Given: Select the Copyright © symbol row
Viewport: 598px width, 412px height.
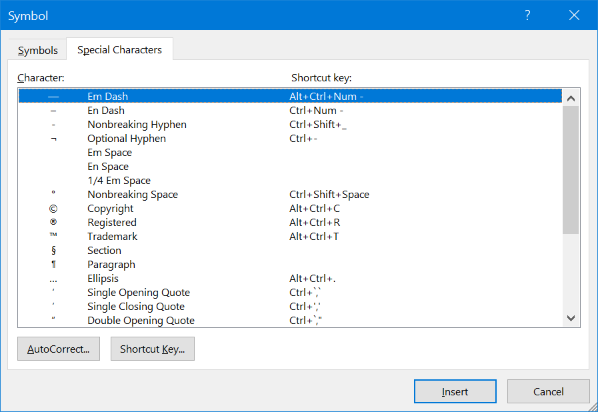Looking at the screenshot, I should tap(111, 209).
